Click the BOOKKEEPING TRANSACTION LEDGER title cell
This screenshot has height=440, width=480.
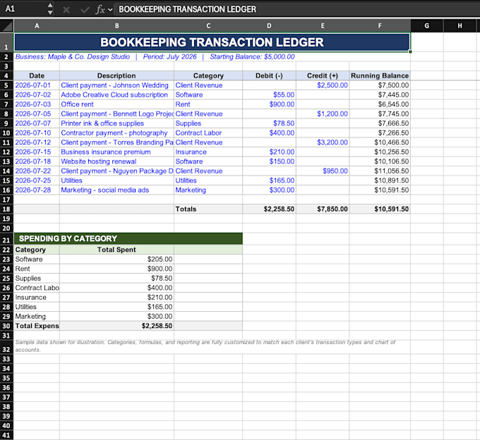212,42
